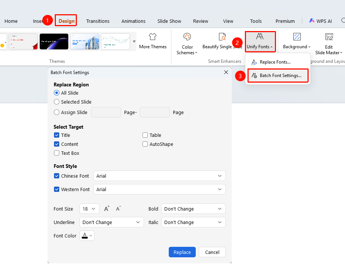
Task: Close the Batch Font Settings dialog
Action: point(226,72)
